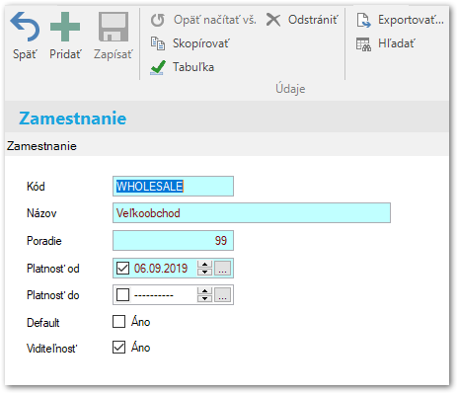
Task: Click the Poradie field showing 99
Action: (x=173, y=241)
